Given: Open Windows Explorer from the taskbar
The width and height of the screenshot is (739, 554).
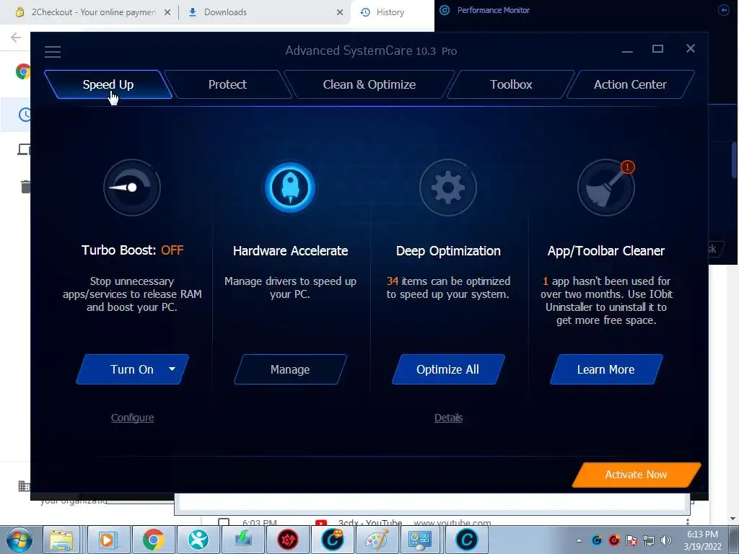Looking at the screenshot, I should tap(62, 540).
